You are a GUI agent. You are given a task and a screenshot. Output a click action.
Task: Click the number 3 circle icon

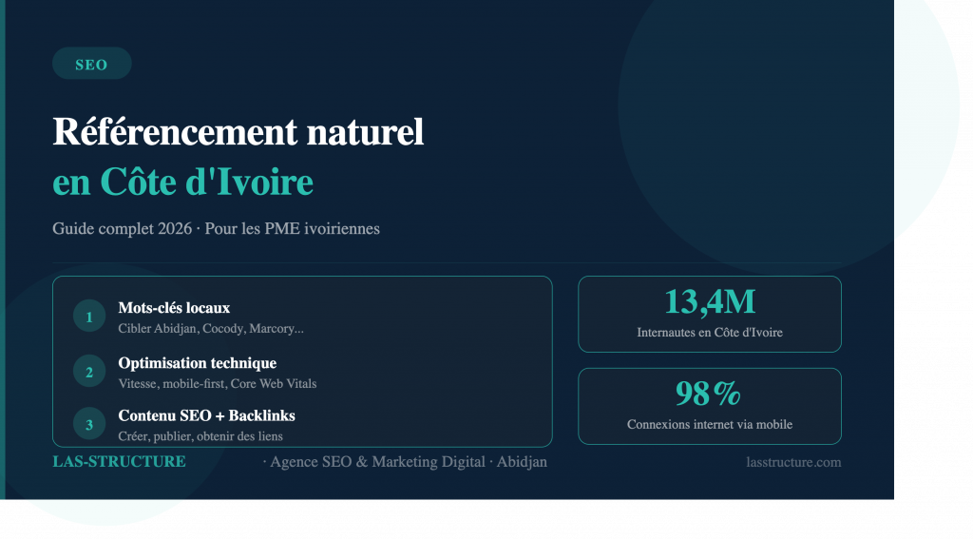tap(89, 424)
